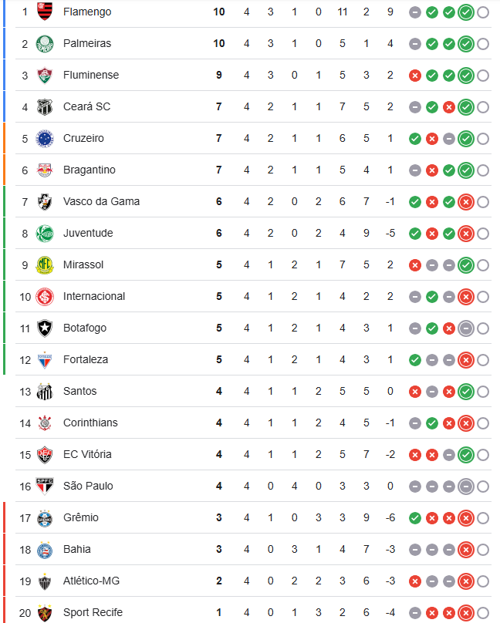This screenshot has height=623, width=500.
Task: Select the empty circle ending Fluminense's row
Action: coord(483,76)
